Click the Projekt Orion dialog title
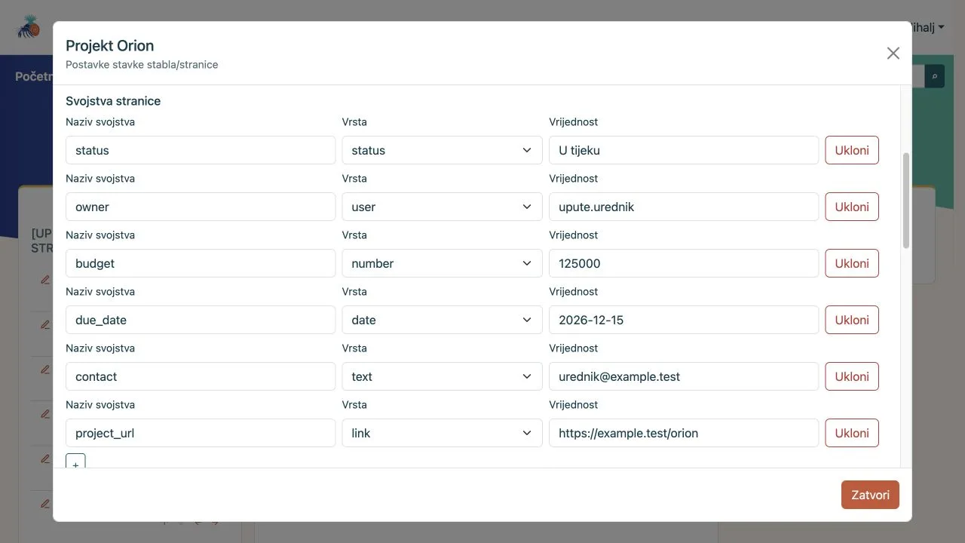 coord(110,45)
